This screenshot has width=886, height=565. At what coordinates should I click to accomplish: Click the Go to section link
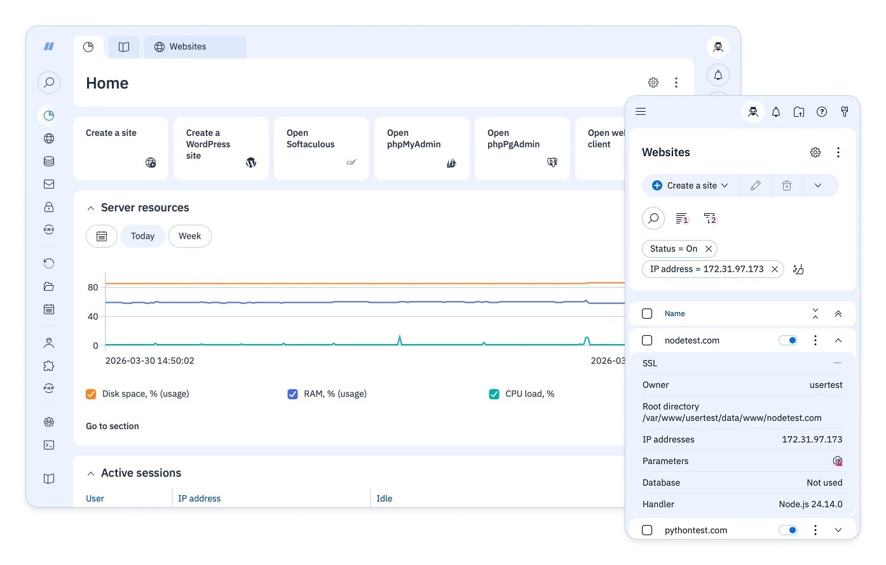click(x=112, y=426)
